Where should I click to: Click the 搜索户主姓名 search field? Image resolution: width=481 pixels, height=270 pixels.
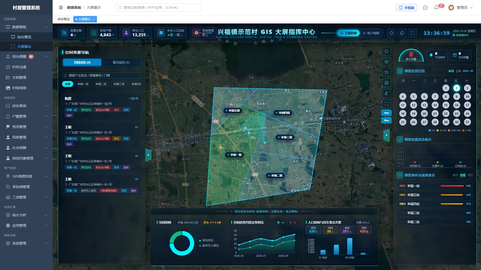coord(102,75)
